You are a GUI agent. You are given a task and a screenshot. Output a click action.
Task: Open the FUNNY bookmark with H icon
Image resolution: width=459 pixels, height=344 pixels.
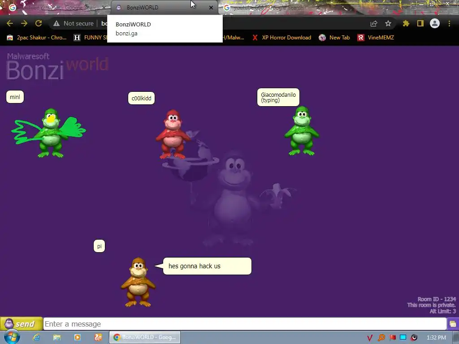(x=90, y=38)
